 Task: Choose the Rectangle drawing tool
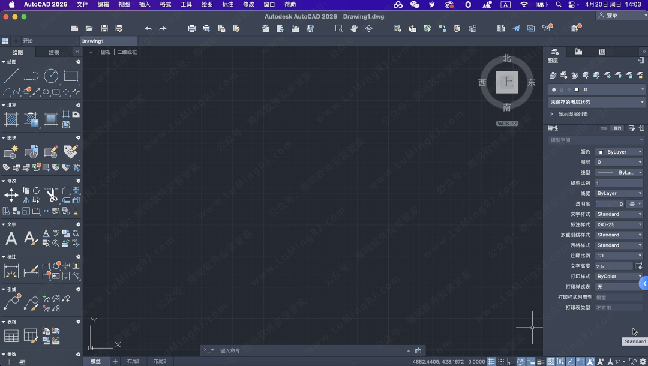point(71,76)
